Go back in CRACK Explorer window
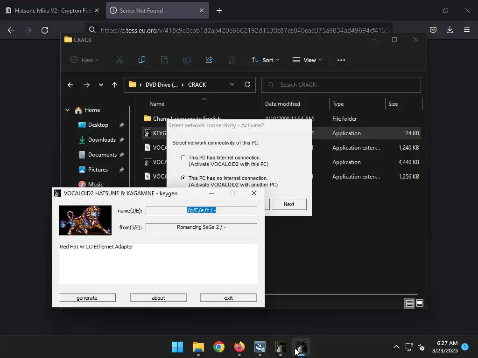 click(x=70, y=85)
